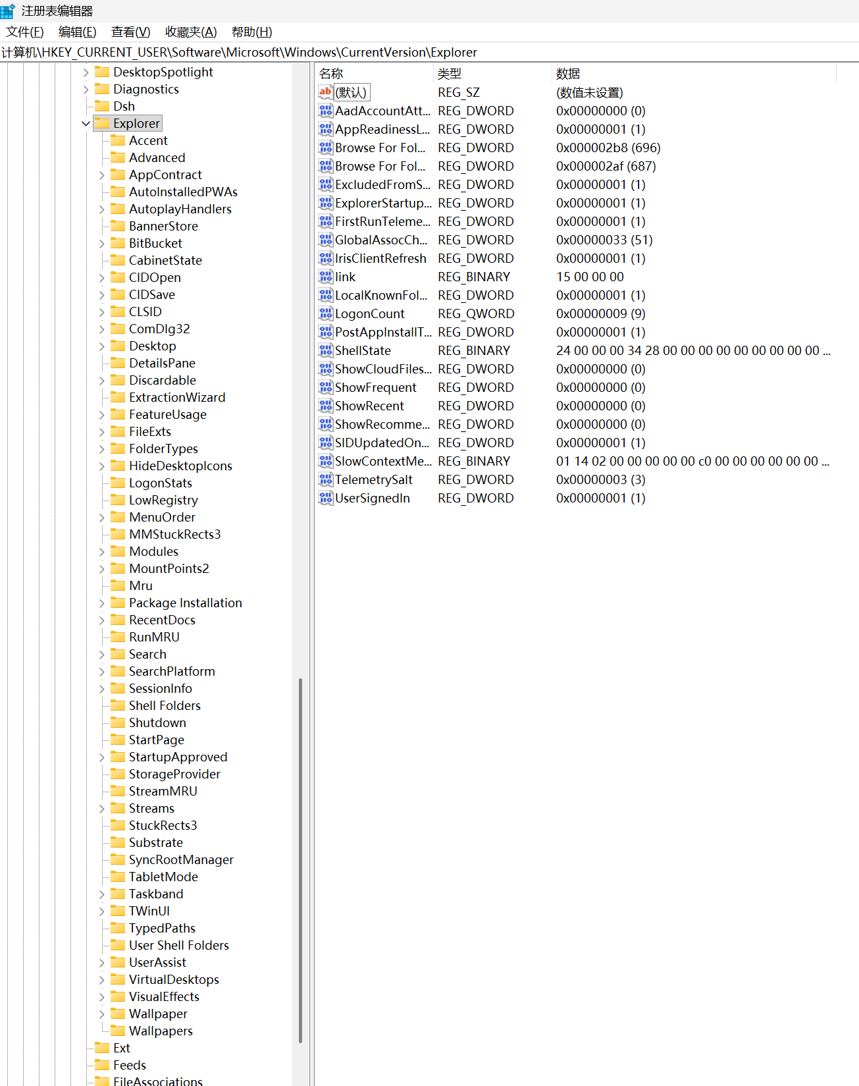Select the ExcludedFromS... value name
The height and width of the screenshot is (1086, 859).
[x=382, y=184]
